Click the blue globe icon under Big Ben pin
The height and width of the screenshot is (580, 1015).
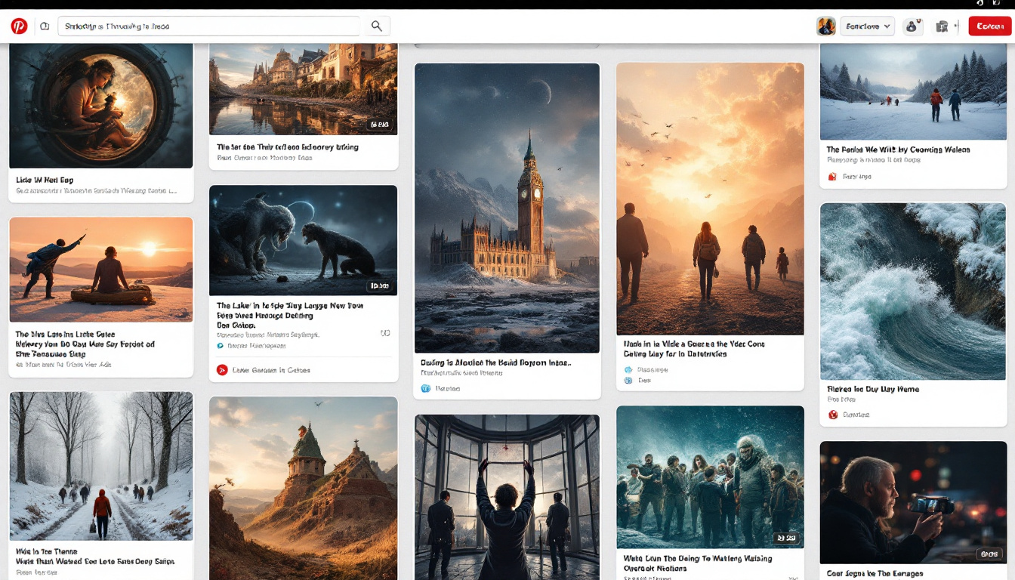point(425,388)
